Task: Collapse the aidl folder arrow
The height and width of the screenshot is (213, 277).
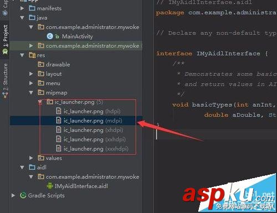Action: 22,167
